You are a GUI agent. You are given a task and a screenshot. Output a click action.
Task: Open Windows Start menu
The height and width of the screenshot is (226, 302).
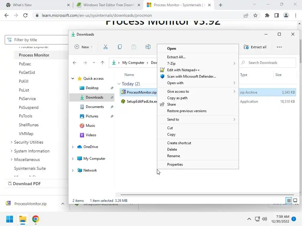coord(9,219)
